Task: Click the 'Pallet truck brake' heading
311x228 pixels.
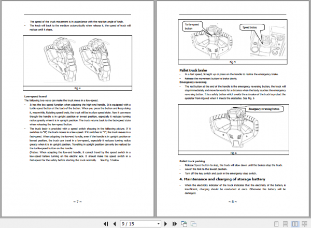Action: [x=193, y=70]
